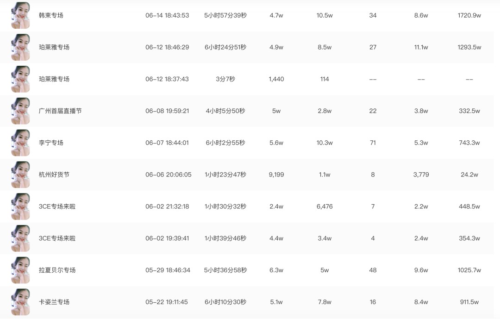This screenshot has height=319, width=500.
Task: Click the 1720.9w sales value
Action: point(469,15)
